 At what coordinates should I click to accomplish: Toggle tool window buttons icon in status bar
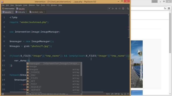(x=3, y=94)
